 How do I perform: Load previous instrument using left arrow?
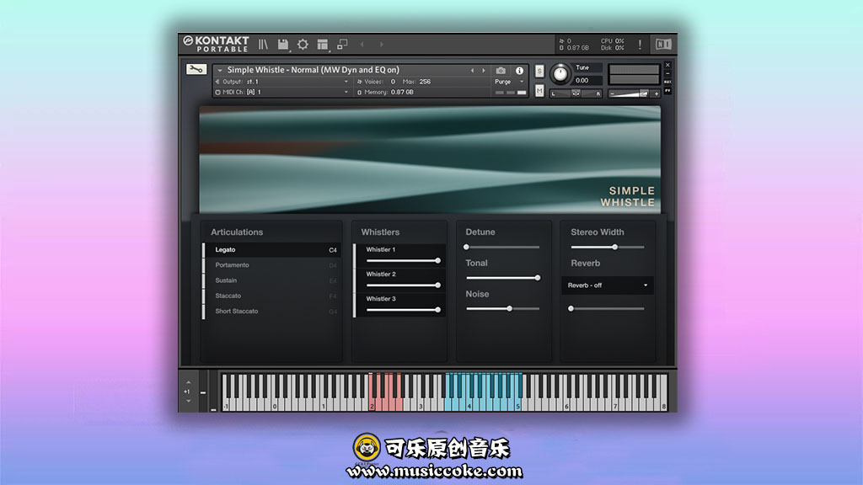coord(472,71)
